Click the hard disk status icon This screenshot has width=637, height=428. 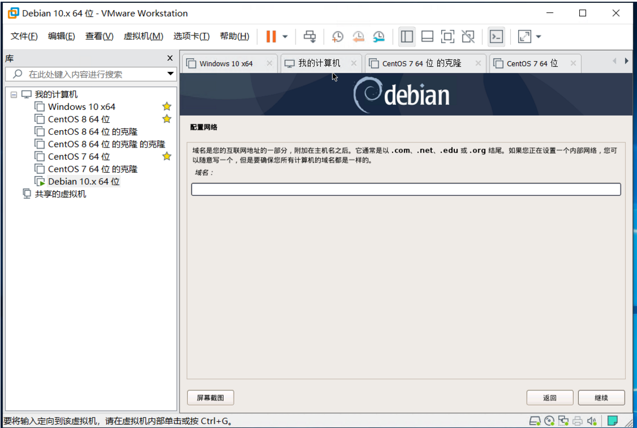pyautogui.click(x=534, y=421)
